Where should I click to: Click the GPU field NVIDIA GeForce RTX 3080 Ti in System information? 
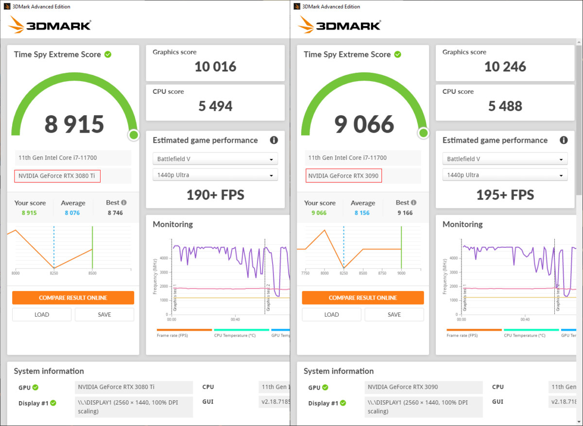click(x=134, y=387)
